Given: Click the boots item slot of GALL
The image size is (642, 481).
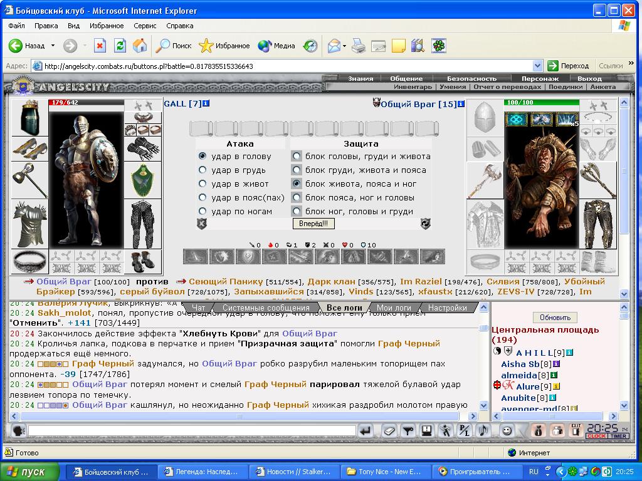Looking at the screenshot, I should (142, 262).
